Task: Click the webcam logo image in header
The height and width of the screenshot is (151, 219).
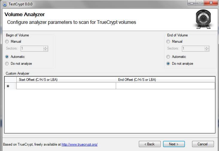Action: [x=203, y=19]
